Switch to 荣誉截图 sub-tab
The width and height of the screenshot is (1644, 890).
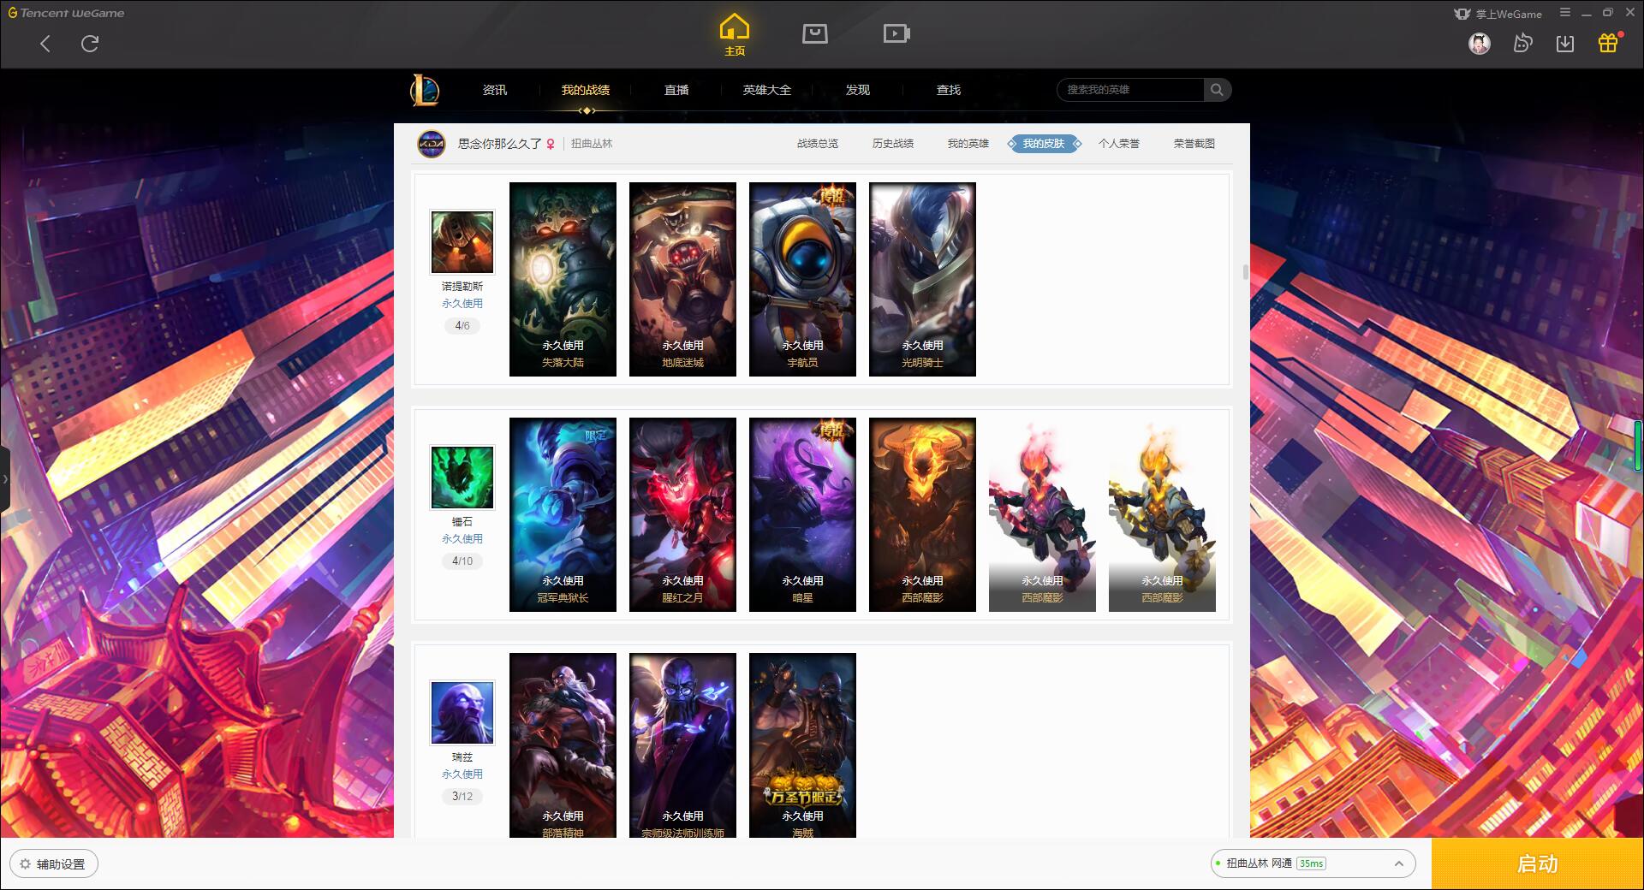coord(1194,144)
